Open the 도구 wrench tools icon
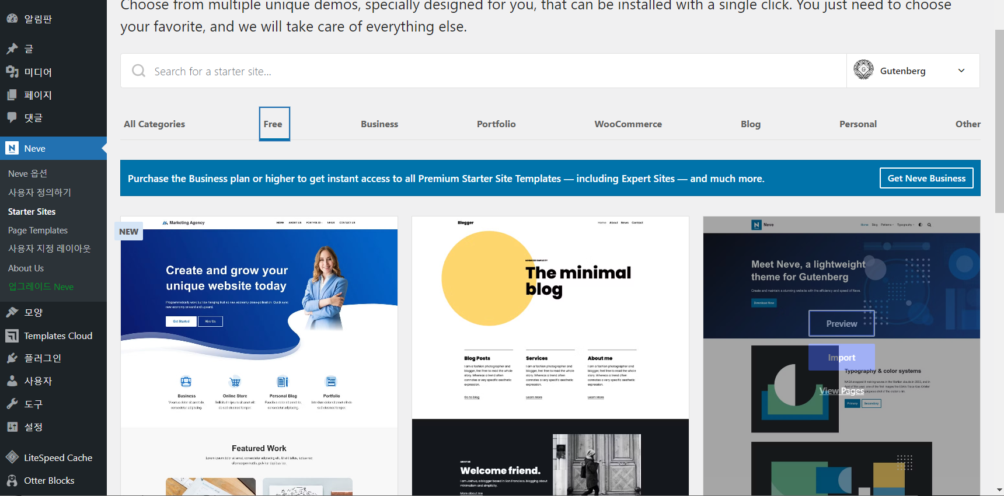The width and height of the screenshot is (1004, 496). tap(12, 404)
